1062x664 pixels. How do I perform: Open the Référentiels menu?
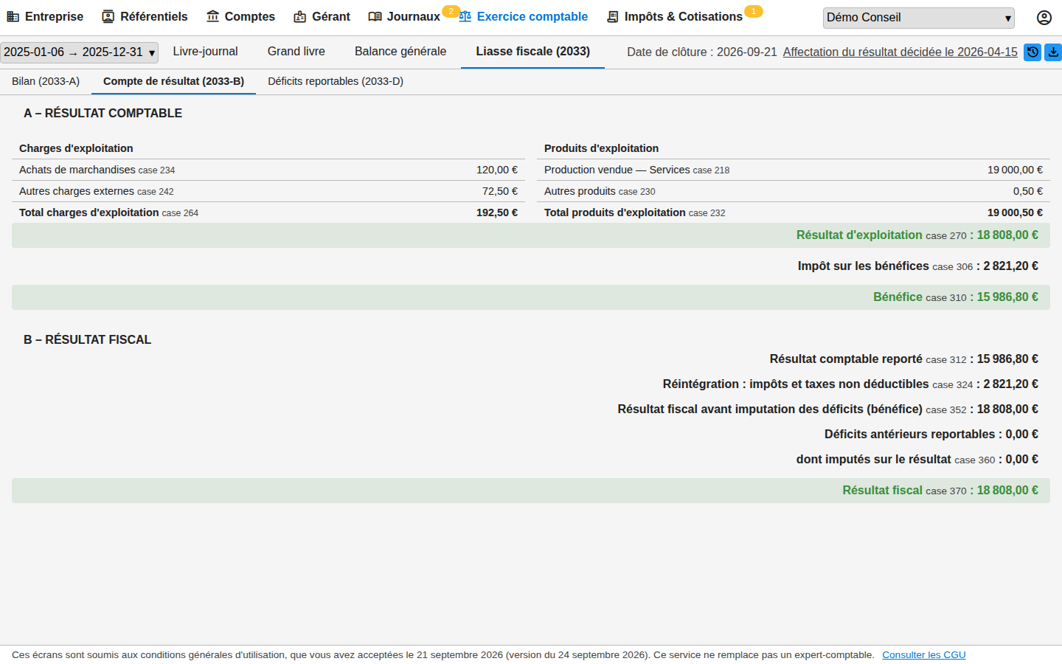click(x=145, y=16)
